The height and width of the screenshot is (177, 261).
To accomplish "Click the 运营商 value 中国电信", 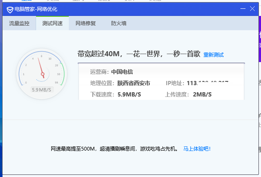I will tap(122, 72).
